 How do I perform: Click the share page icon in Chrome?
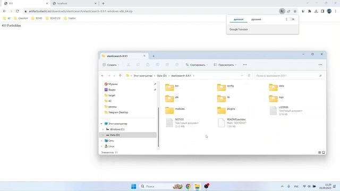(288, 11)
